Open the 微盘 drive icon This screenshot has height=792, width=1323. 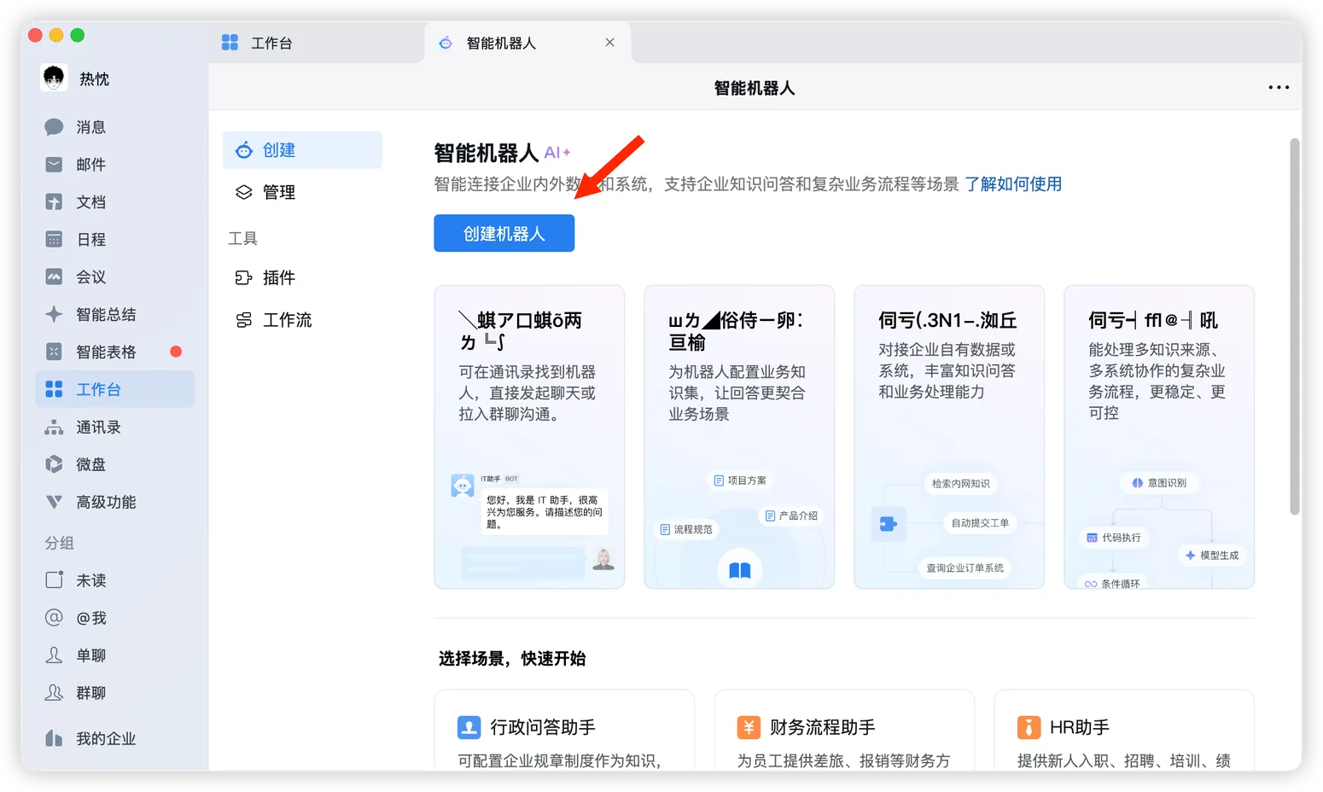[89, 464]
